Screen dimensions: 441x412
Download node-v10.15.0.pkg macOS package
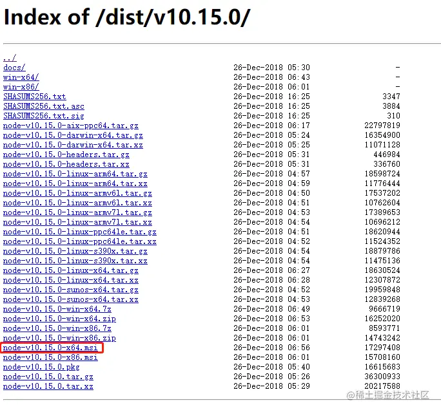41,367
